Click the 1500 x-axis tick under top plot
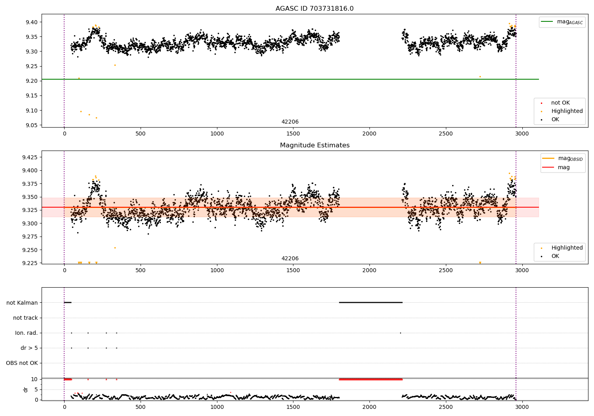Screen dimensions: 594x416 tap(293, 134)
